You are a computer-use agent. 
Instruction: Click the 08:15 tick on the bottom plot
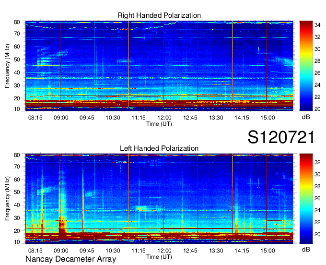[35, 251]
